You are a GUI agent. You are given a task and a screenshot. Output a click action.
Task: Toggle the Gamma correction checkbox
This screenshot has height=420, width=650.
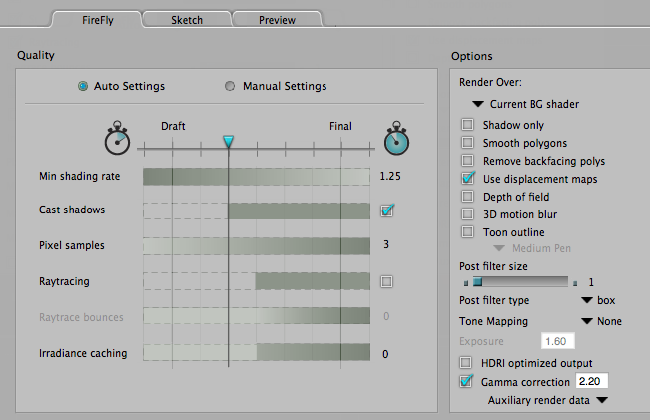[x=466, y=381]
